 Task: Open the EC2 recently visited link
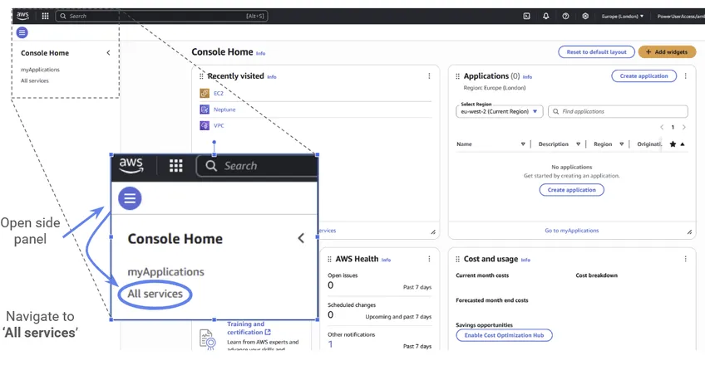tap(219, 93)
